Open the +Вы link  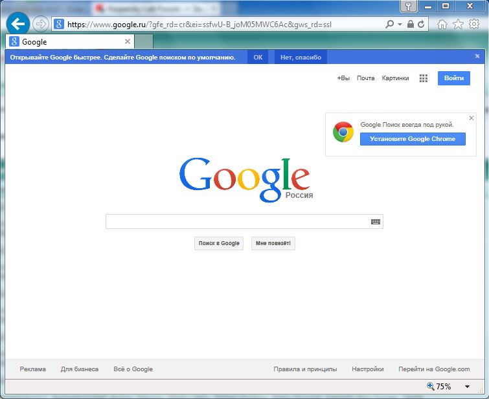[343, 78]
